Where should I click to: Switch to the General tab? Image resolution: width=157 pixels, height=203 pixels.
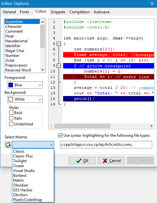(x=9, y=12)
